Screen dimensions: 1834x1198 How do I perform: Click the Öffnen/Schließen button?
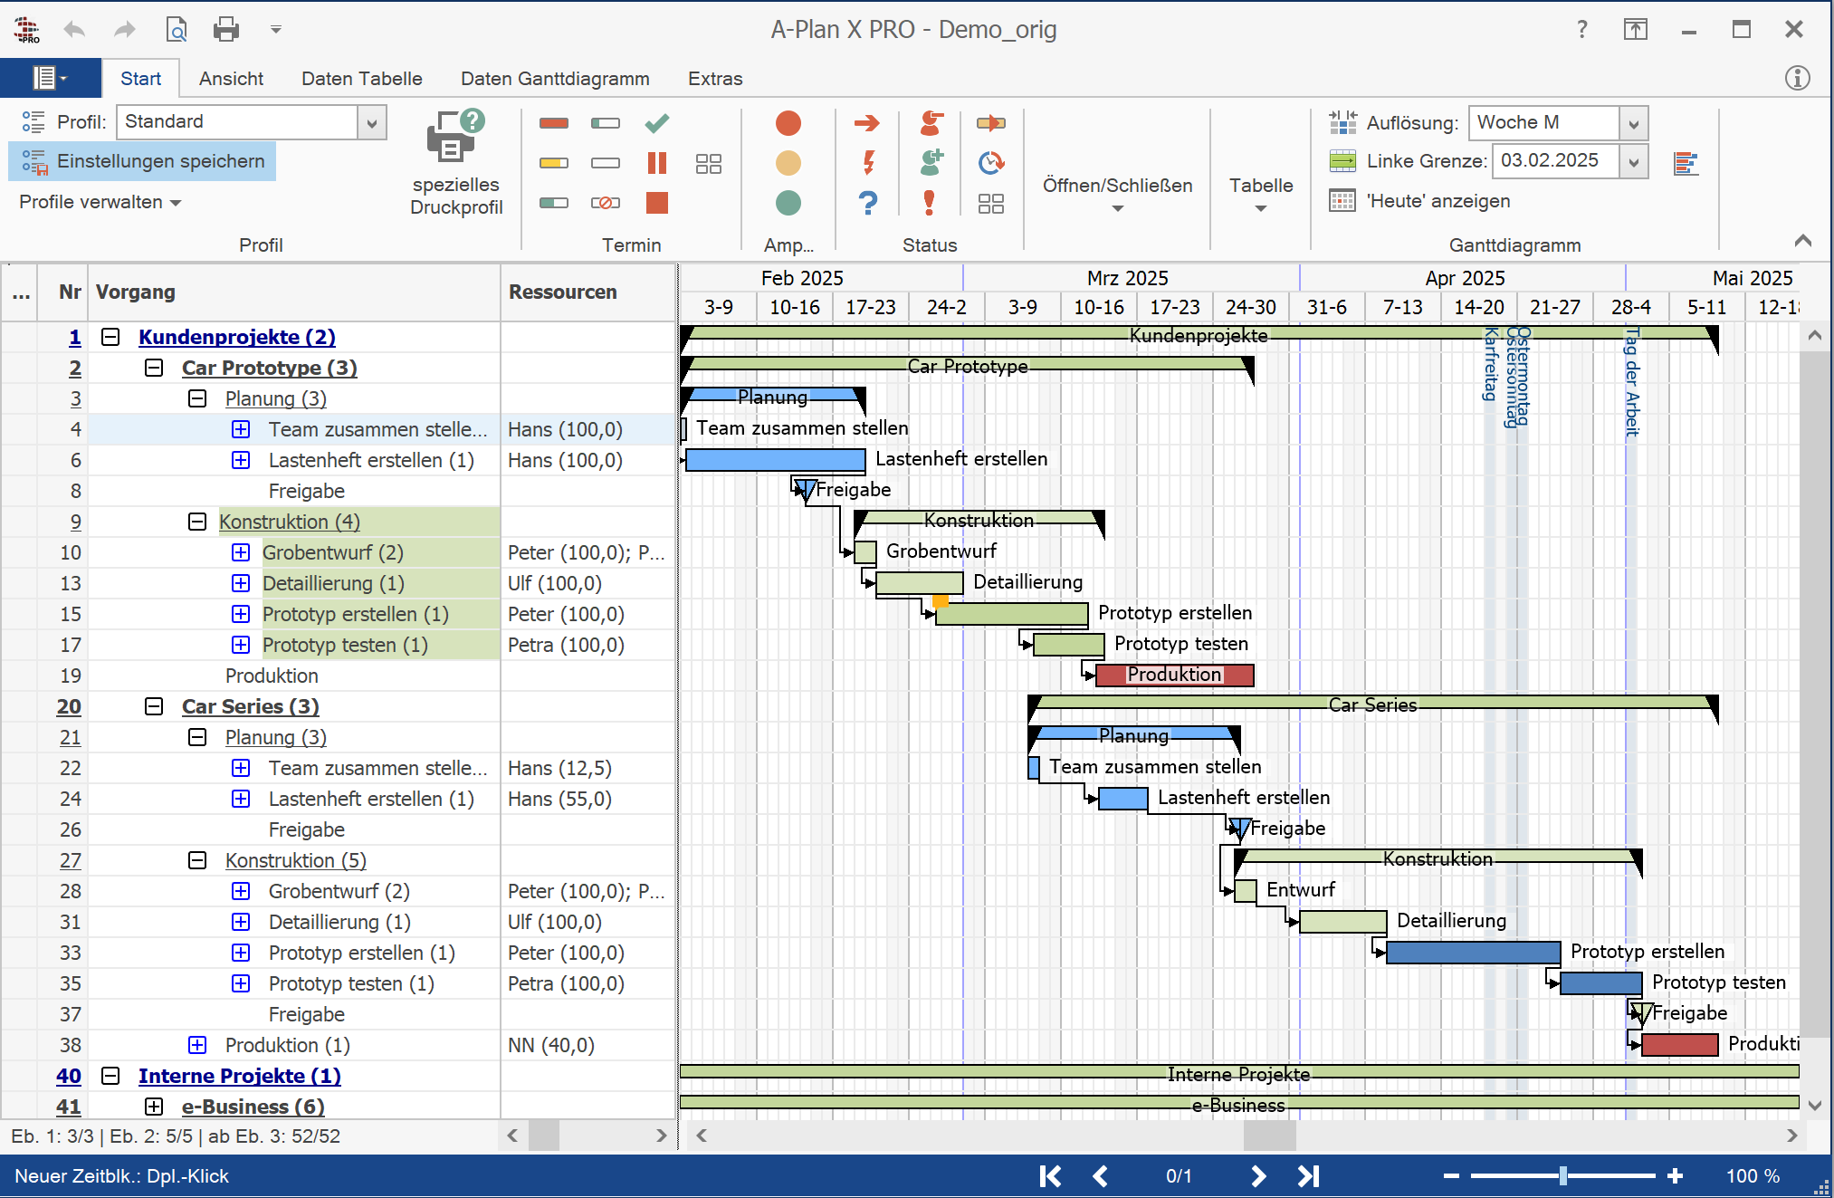tap(1117, 193)
